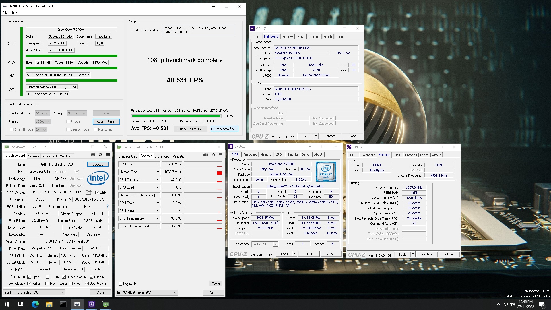Switch to Validation tab in GPU-Z Sensors window
This screenshot has width=551, height=310.
(x=179, y=156)
